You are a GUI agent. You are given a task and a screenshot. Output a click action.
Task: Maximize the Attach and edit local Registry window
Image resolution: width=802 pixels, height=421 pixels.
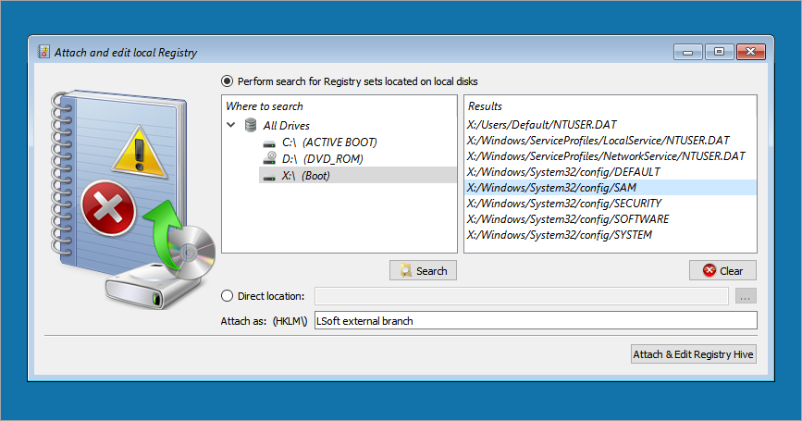719,52
